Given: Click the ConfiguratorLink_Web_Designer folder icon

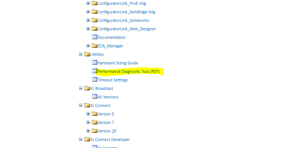Looking at the screenshot, I should [x=94, y=28].
